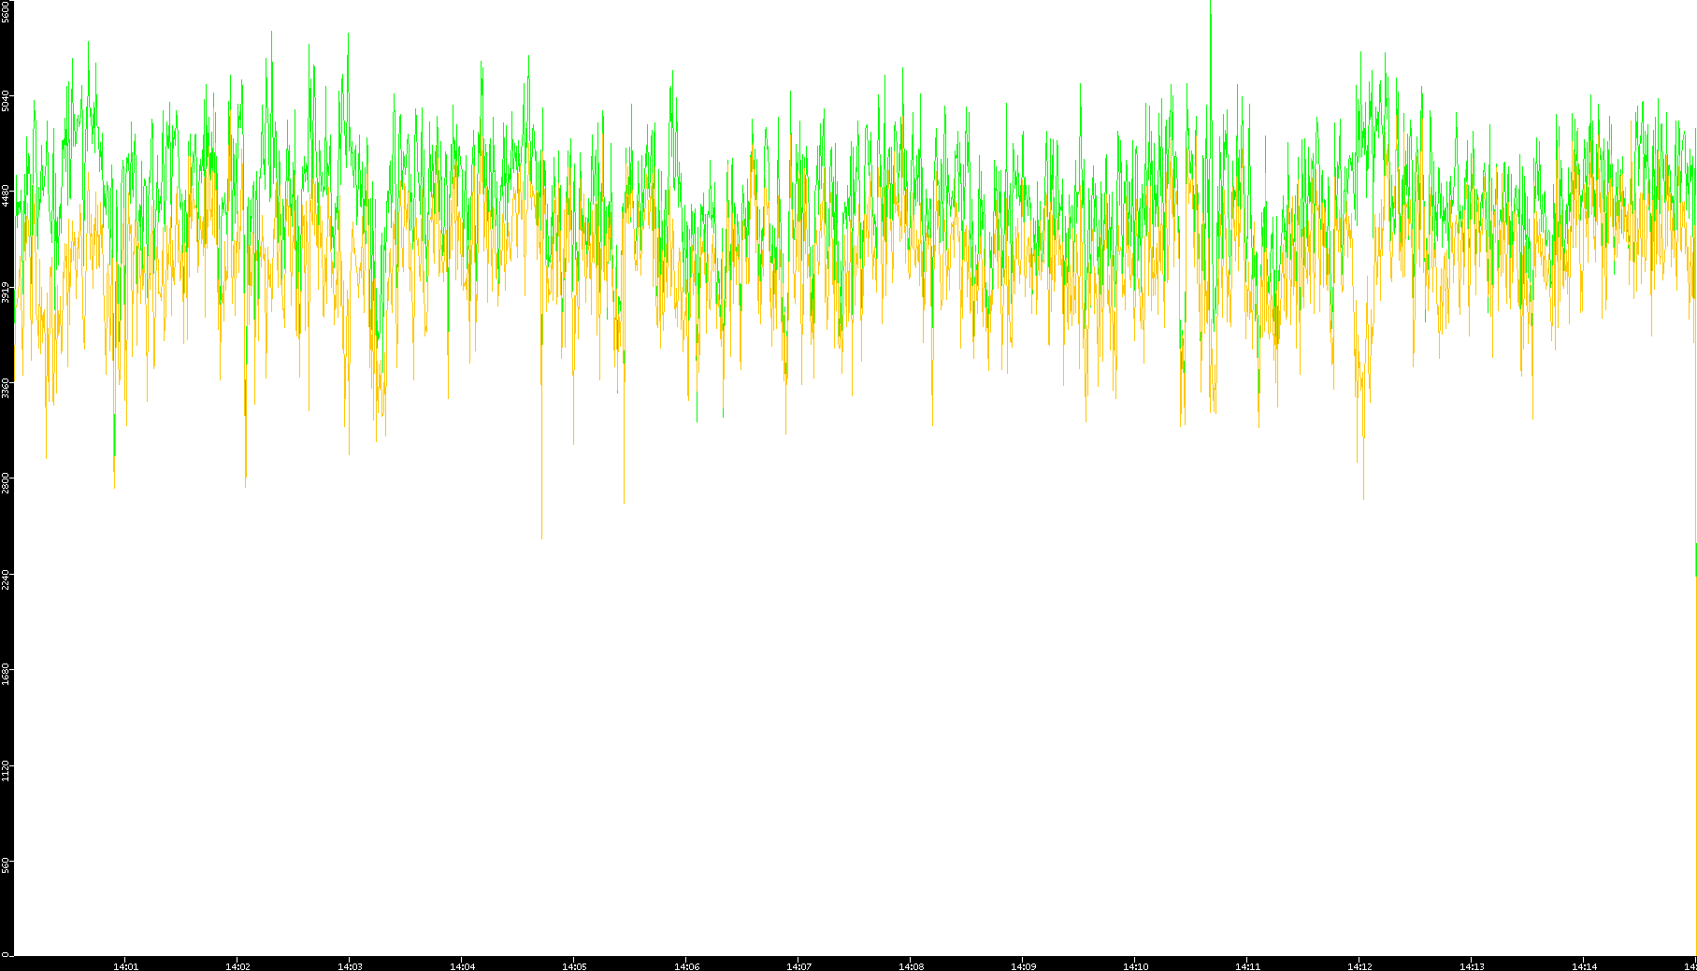Viewport: 1697px width, 971px height.
Task: Click the 14:09 time axis label
Action: coord(1023,966)
